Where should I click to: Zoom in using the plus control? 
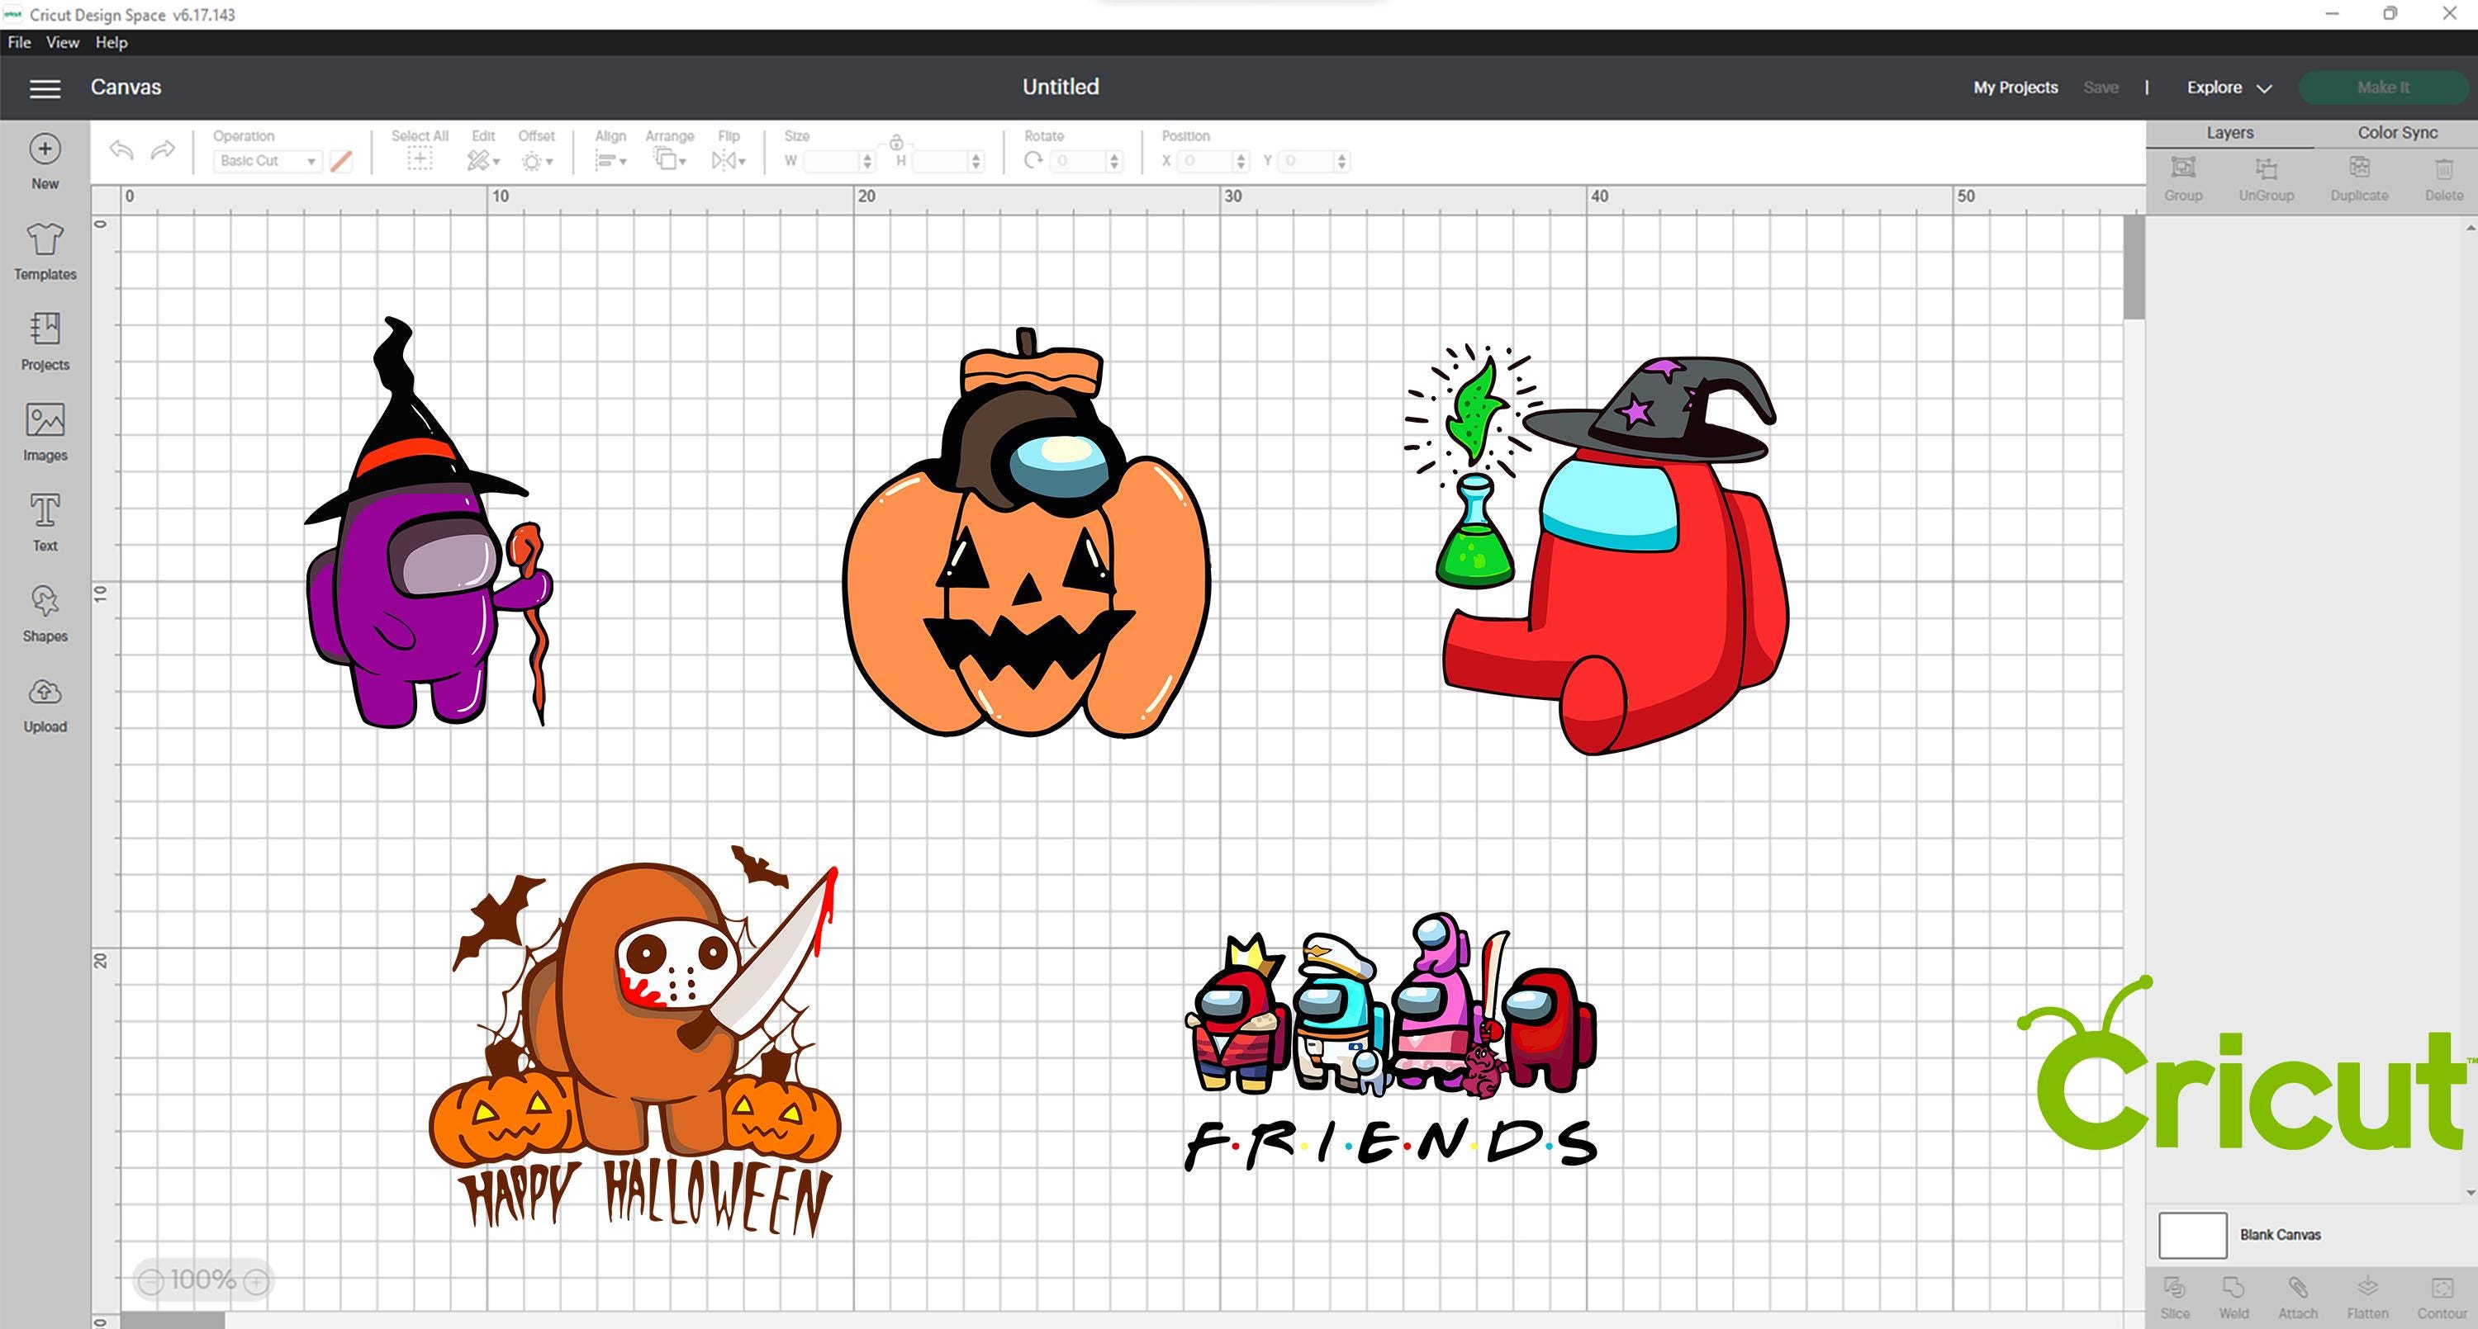tap(255, 1280)
